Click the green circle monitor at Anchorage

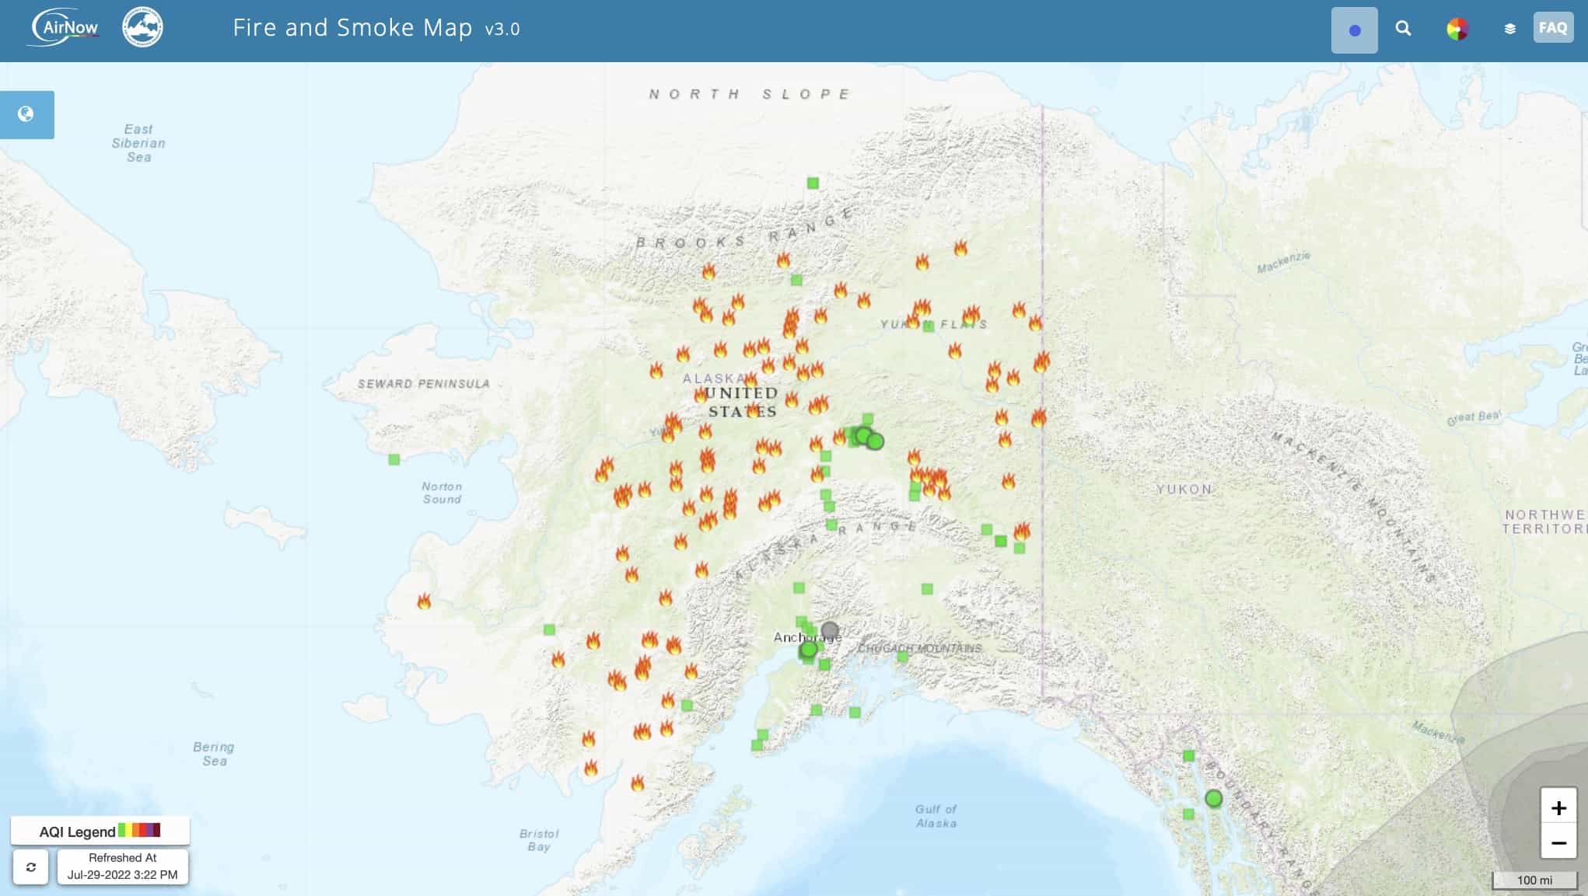809,650
